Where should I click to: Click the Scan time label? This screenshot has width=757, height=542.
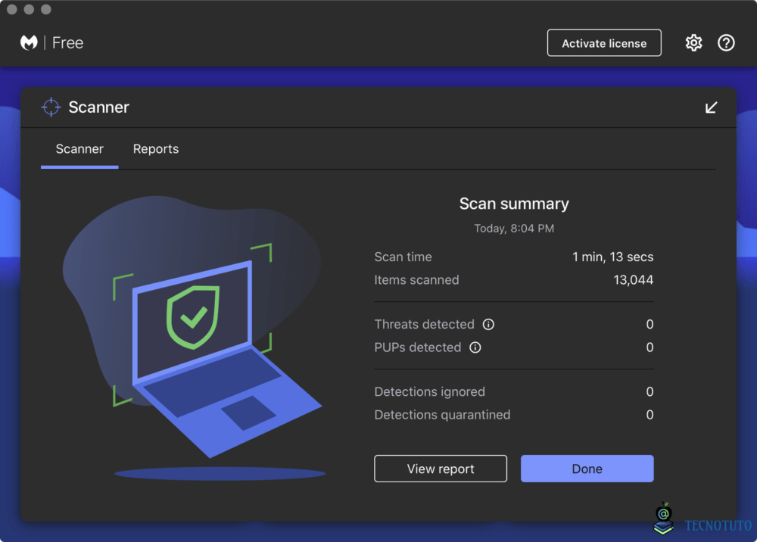point(403,257)
